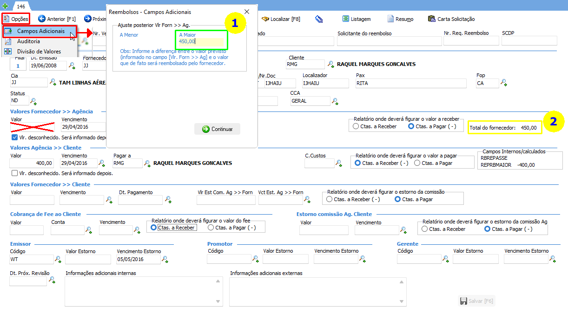The height and width of the screenshot is (314, 568).
Task: Uncheck Vlr. desconhecido under Valores Fornecedor Agência
Action: coord(14,137)
